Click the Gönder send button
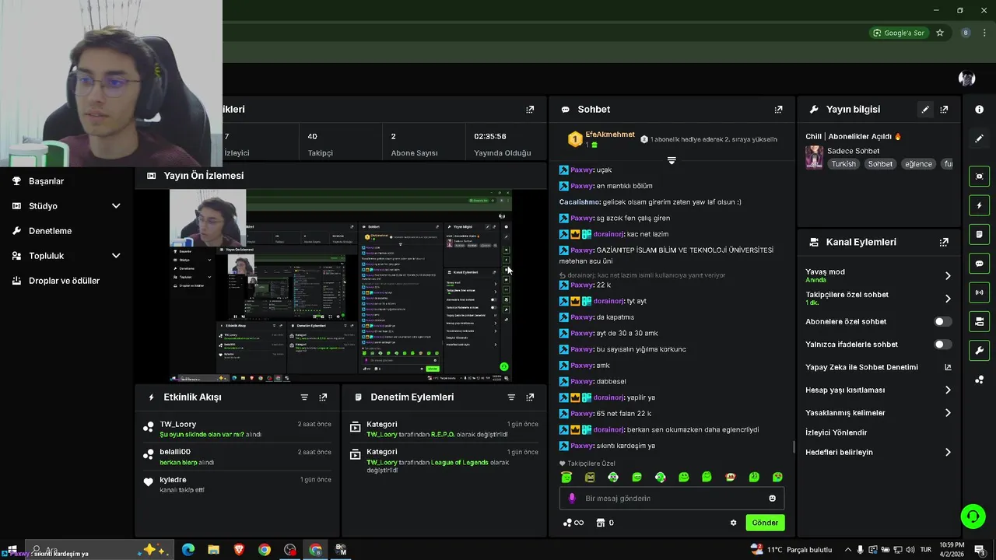 pos(765,523)
